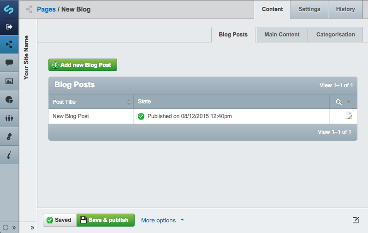The image size is (368, 233).
Task: Click the top View 1–1 of 1 text
Action: 336,85
